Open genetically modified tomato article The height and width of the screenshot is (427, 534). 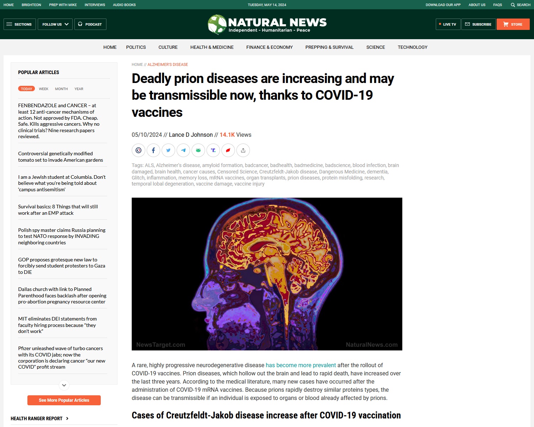[61, 157]
